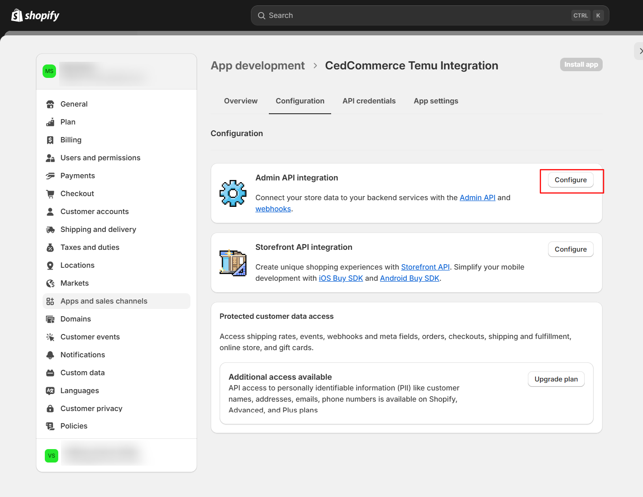Click the Admin API gear icon
Image resolution: width=643 pixels, height=497 pixels.
233,193
